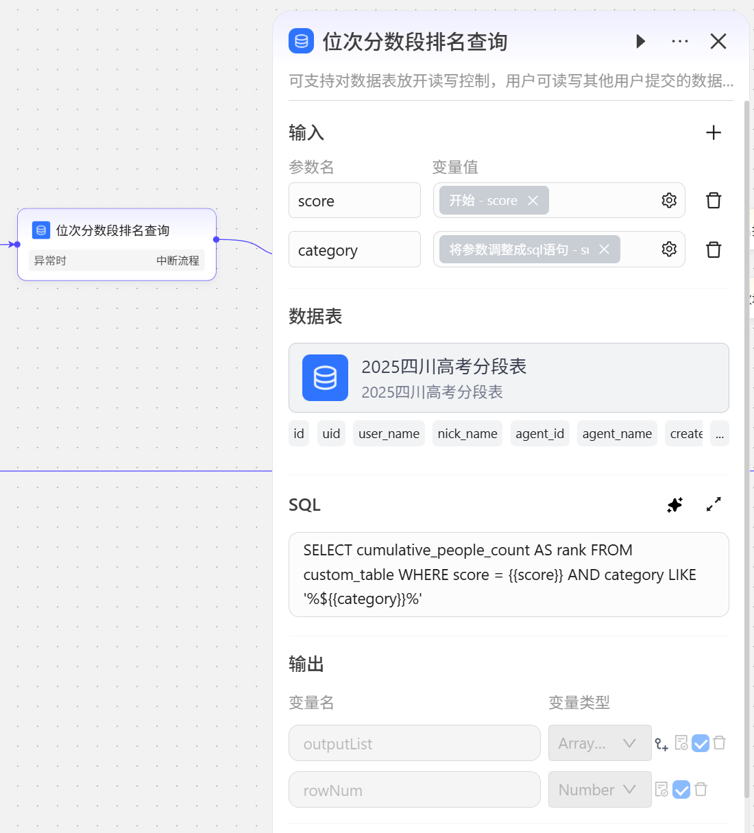Uncheck the outputList output checkbox
The width and height of the screenshot is (754, 833).
tap(700, 743)
